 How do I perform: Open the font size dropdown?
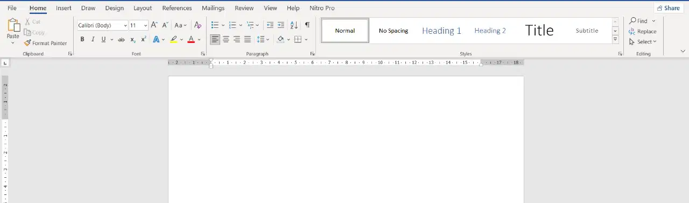[x=146, y=25]
